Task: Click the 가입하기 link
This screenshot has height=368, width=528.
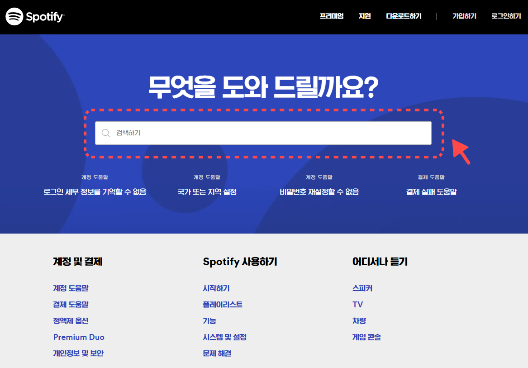Action: click(x=464, y=16)
